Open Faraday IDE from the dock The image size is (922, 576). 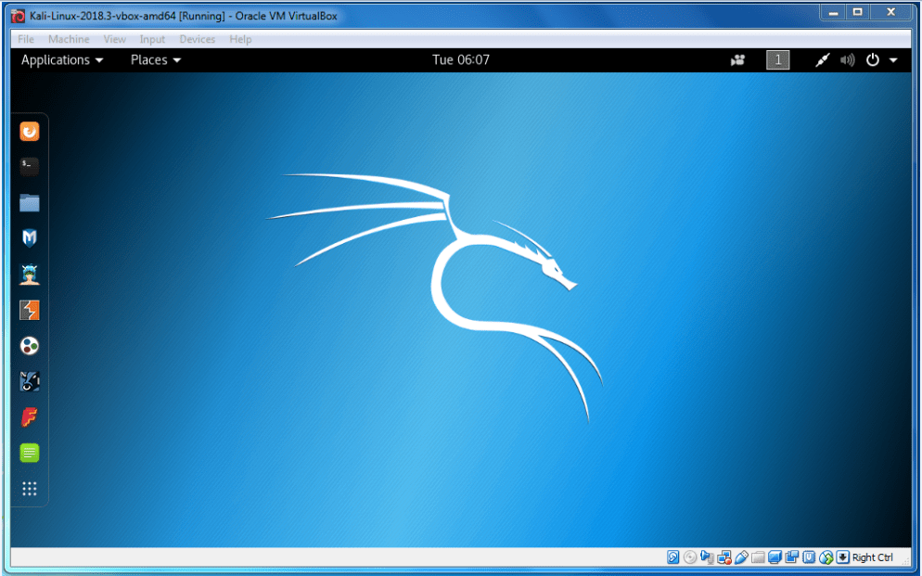[30, 417]
